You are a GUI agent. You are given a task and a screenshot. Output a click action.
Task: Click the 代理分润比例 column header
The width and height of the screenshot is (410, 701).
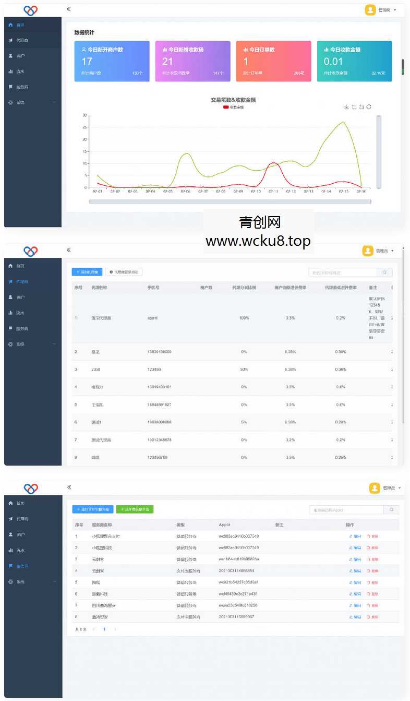coord(244,287)
